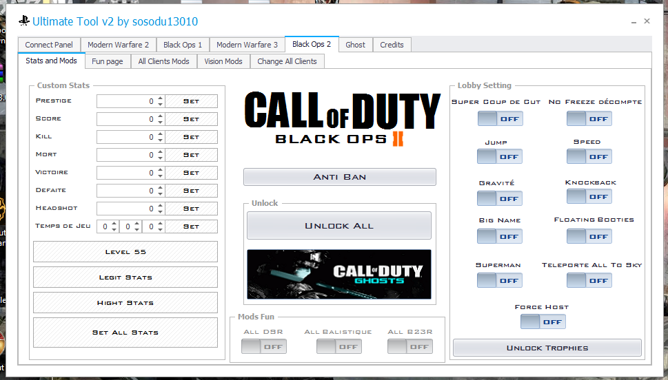This screenshot has width=668, height=380.
Task: Minimize the Ultimate Tool window
Action: (634, 21)
